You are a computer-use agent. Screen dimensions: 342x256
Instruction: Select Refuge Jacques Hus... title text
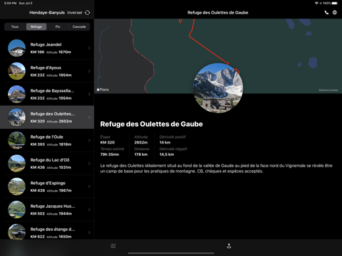point(53,206)
